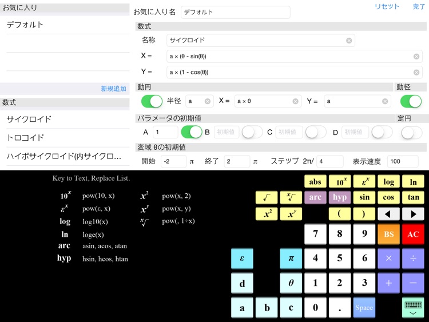
Task: Tap the open parenthesis key
Action: coord(340,214)
